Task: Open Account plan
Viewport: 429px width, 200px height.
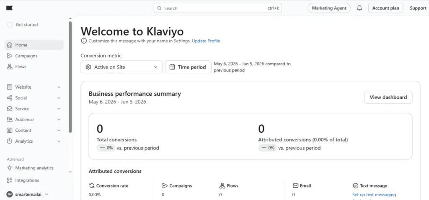Action: [386, 8]
